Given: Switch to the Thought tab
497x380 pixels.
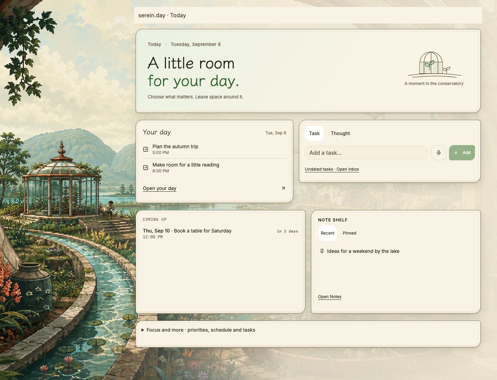Looking at the screenshot, I should pos(340,133).
